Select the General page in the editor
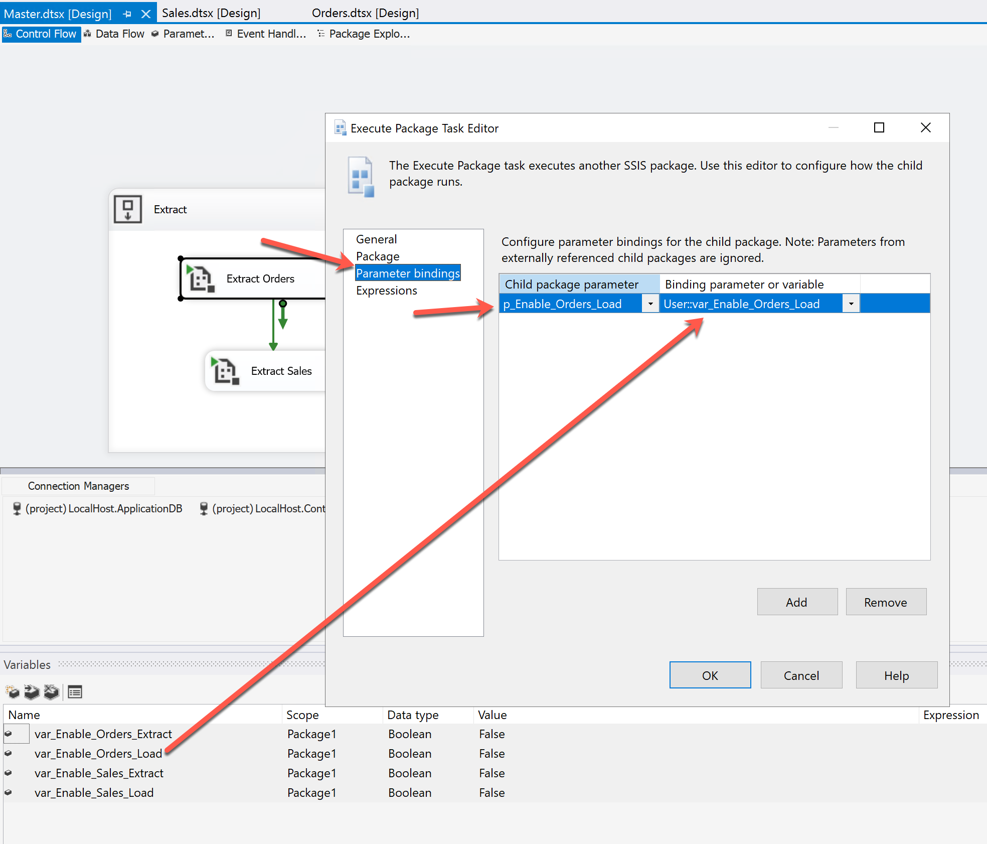The height and width of the screenshot is (844, 987). [376, 239]
